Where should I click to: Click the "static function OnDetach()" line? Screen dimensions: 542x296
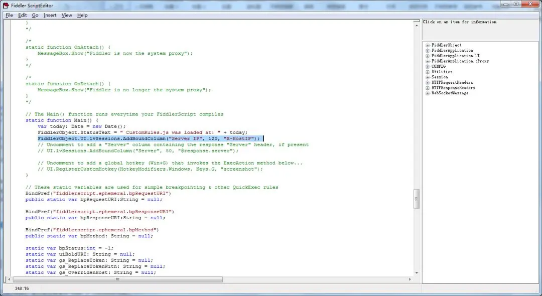point(68,84)
